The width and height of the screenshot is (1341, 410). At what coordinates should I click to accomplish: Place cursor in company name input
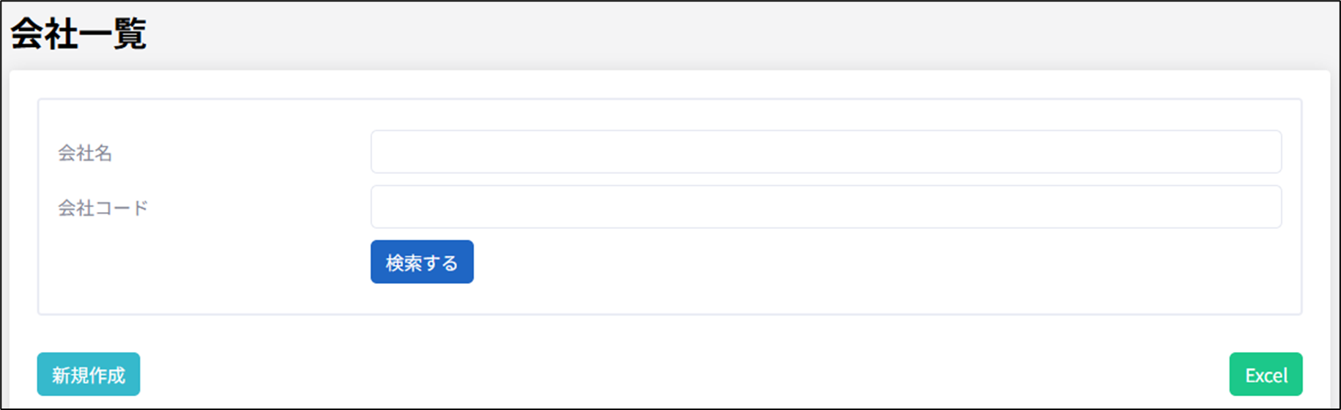(825, 152)
